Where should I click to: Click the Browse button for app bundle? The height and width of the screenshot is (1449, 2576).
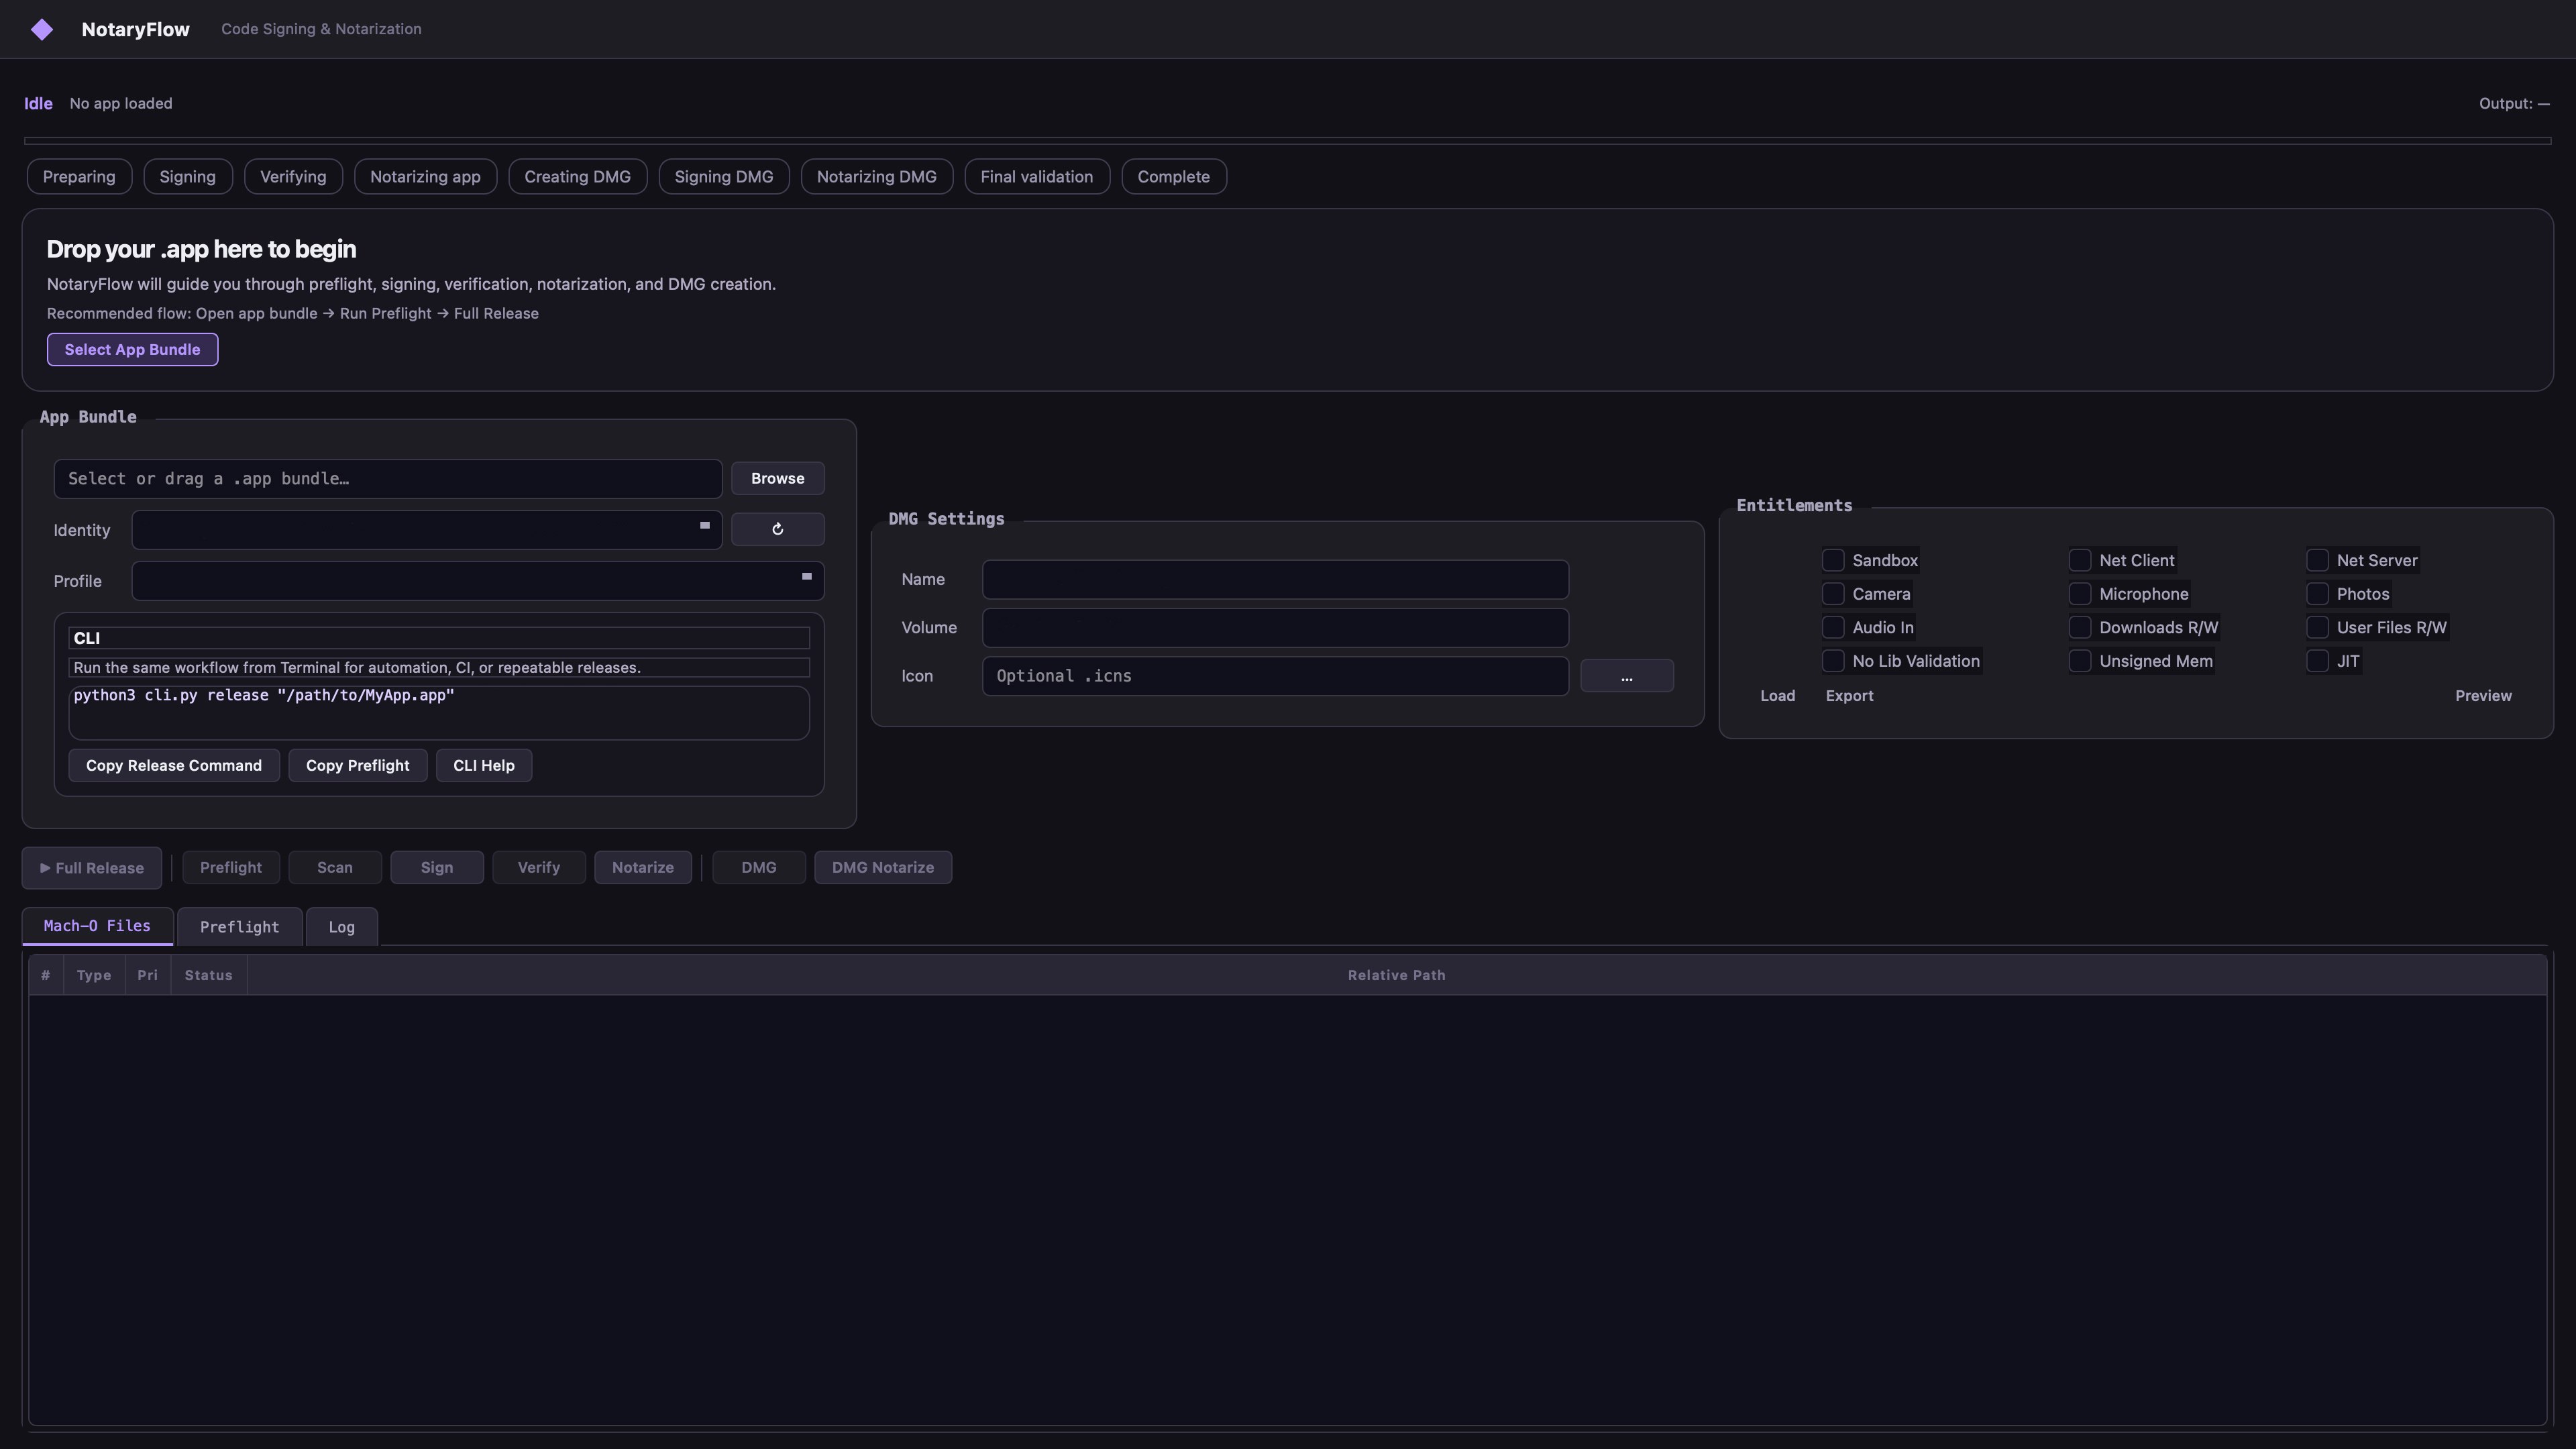click(x=777, y=478)
